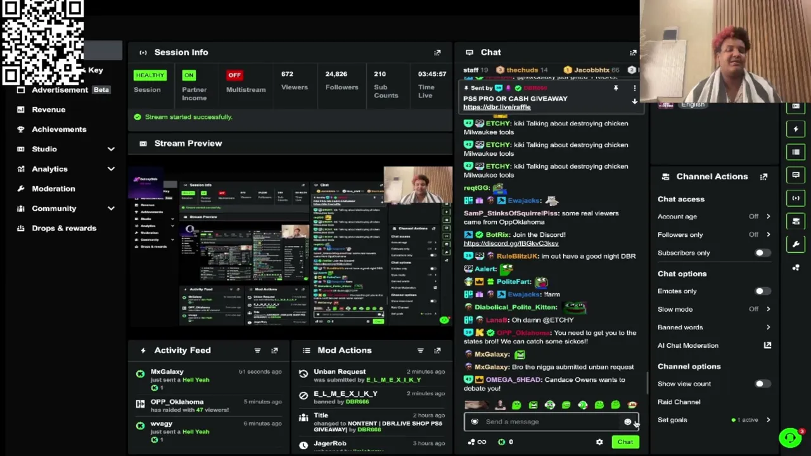Open Followers only settings chevron
Screen dimensions: 811x456
768,235
